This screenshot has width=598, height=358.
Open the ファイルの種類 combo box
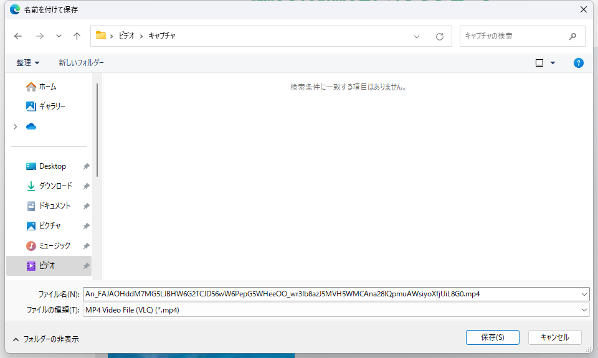[x=336, y=310]
